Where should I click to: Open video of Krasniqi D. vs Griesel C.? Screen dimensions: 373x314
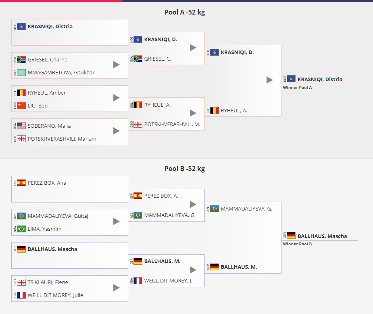point(193,48)
